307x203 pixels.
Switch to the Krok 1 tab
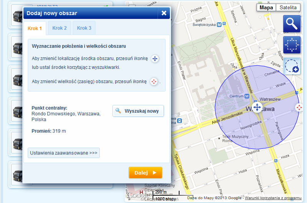[x=35, y=28]
